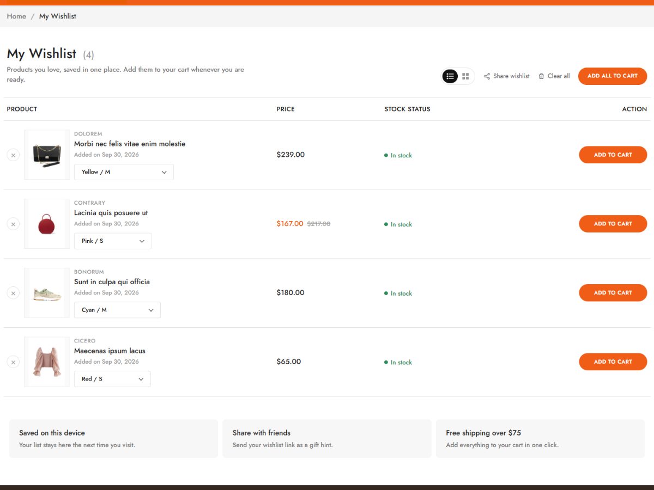The width and height of the screenshot is (654, 490).
Task: Click the STOCK STATUS column header
Action: pyautogui.click(x=407, y=109)
